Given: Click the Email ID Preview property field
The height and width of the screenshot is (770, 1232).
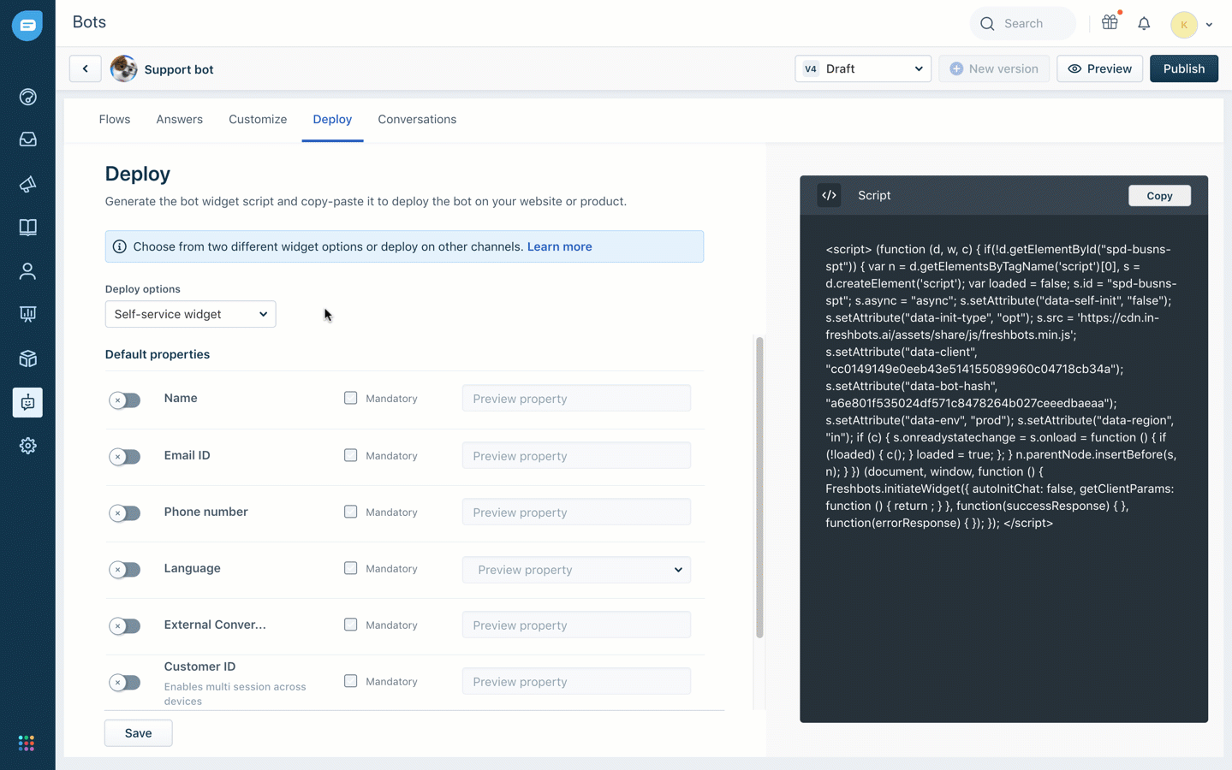Looking at the screenshot, I should coord(576,456).
